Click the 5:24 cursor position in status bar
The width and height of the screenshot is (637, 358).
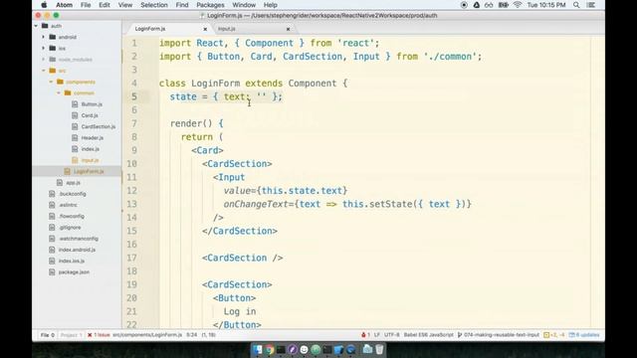(x=192, y=335)
